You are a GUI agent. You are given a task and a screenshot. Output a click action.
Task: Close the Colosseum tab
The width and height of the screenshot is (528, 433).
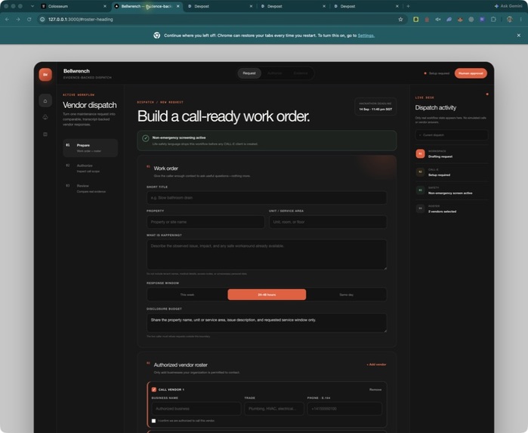[105, 6]
